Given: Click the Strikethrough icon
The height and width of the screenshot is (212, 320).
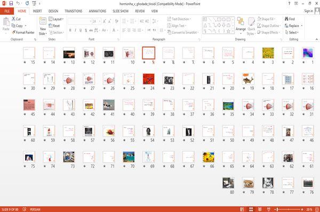Looking at the screenshot, I should coord(91,30).
